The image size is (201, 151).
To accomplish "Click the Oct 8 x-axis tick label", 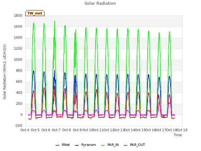I will [67, 130].
